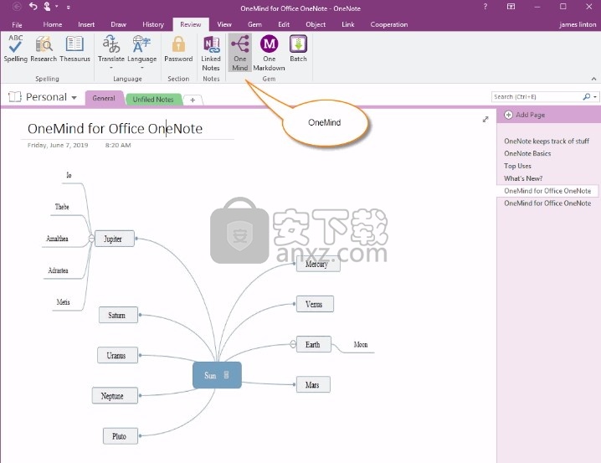Open page OneNote keeps track of stuff

click(547, 141)
